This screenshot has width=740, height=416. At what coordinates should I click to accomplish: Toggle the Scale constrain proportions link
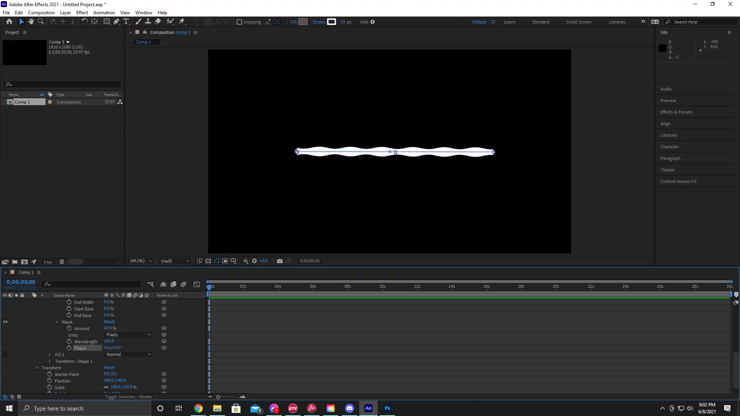click(106, 387)
